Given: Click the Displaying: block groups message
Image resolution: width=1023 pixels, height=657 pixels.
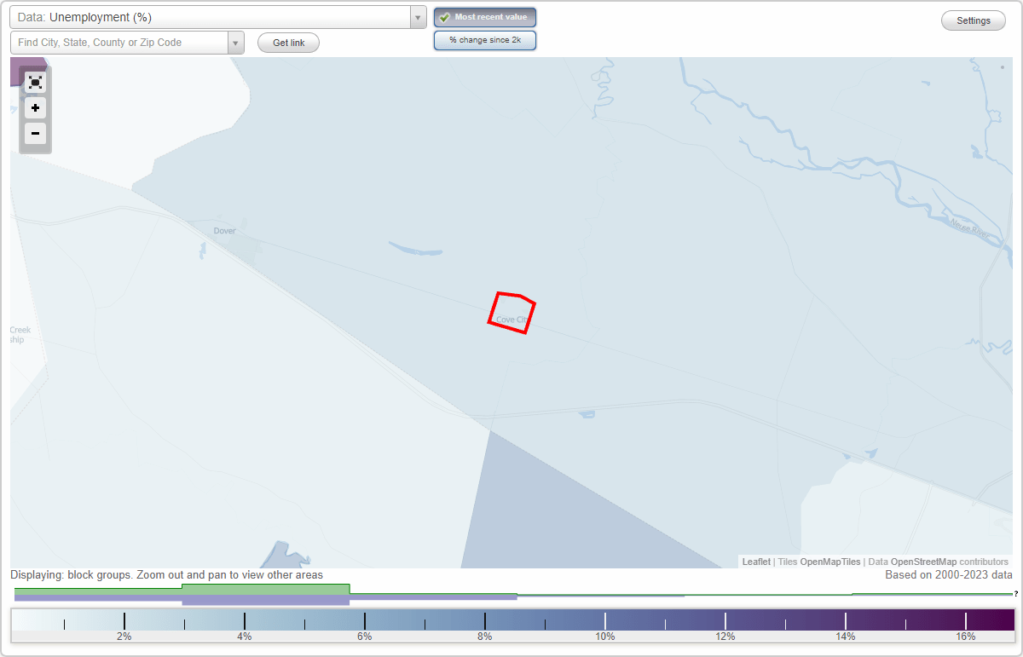Looking at the screenshot, I should 167,575.
